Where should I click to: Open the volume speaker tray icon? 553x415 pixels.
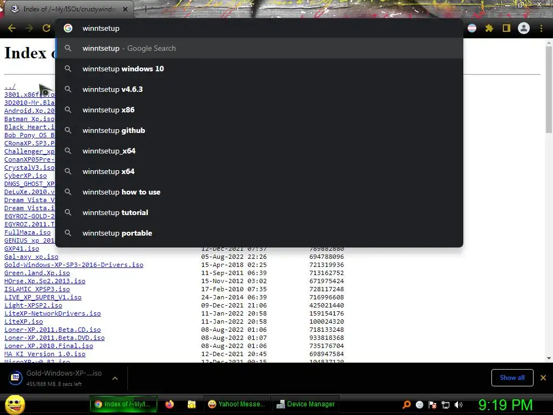tap(458, 404)
